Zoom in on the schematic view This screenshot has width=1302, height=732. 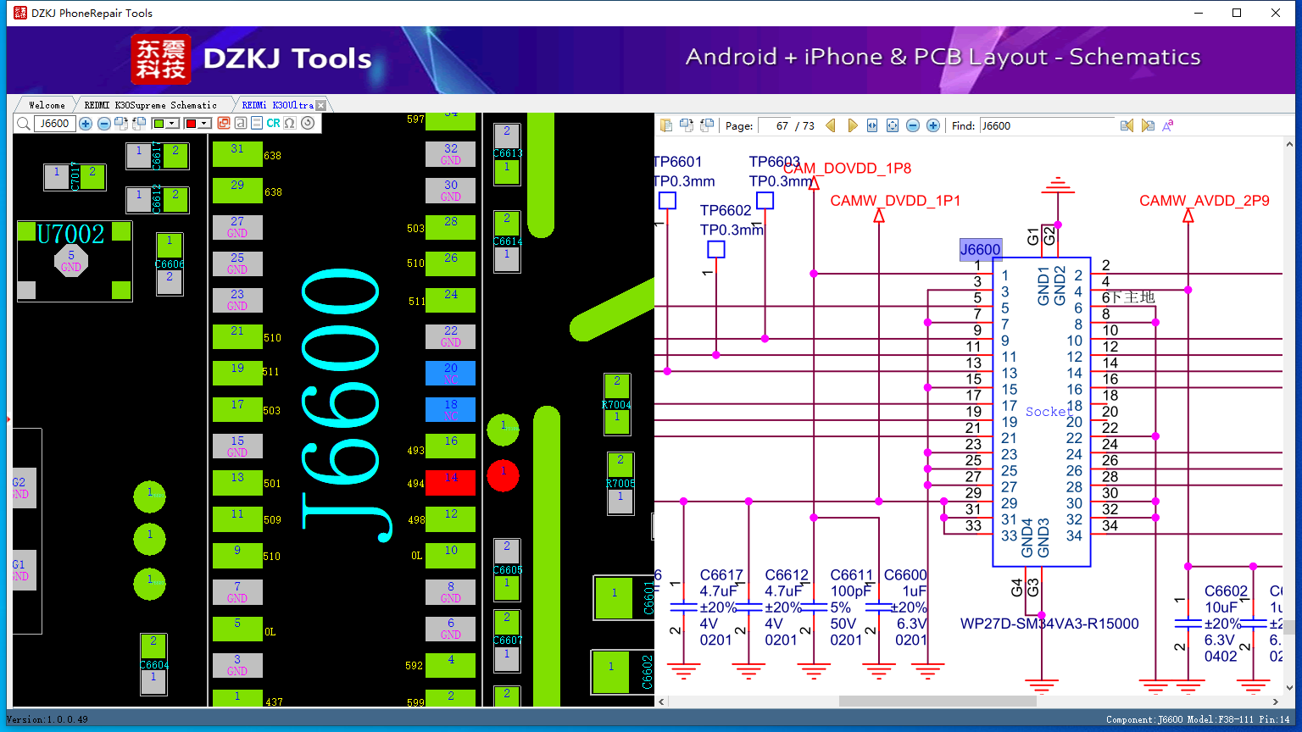(933, 125)
